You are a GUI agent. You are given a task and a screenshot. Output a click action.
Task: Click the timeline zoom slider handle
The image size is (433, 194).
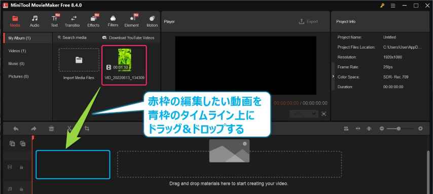(399, 129)
